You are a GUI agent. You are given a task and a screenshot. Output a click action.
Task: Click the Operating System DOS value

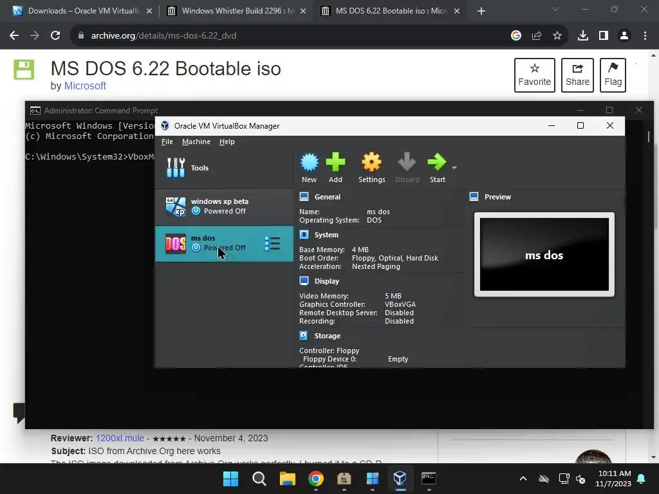click(x=374, y=220)
